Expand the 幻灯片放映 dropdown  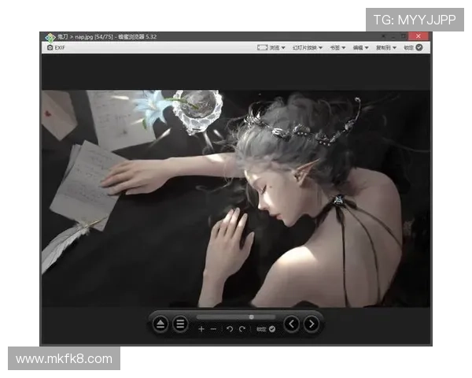tap(305, 48)
